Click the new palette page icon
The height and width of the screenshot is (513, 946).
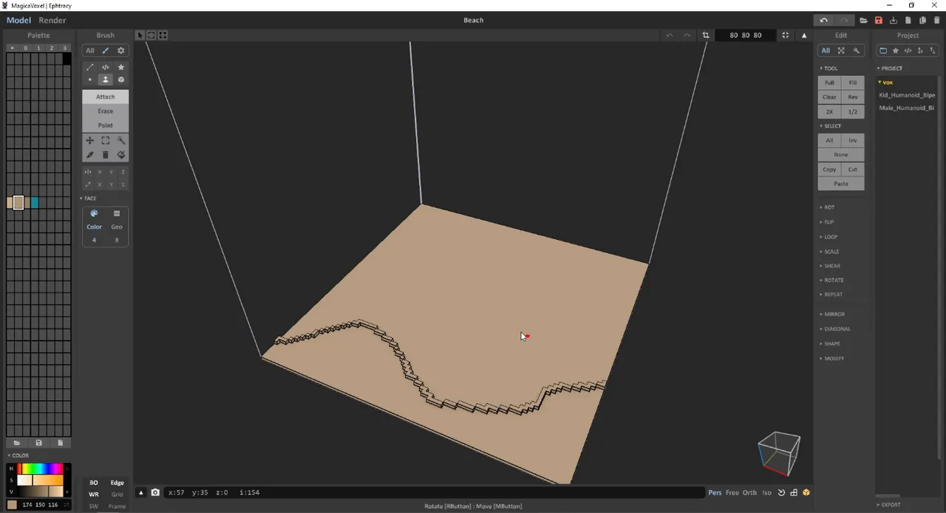pos(61,443)
